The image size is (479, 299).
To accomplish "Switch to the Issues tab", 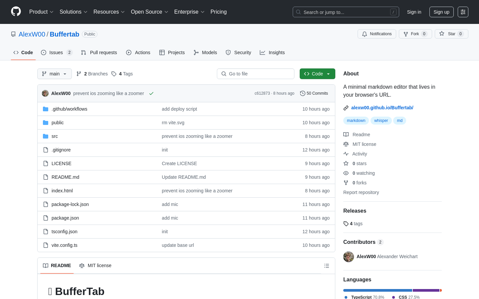I will click(57, 52).
